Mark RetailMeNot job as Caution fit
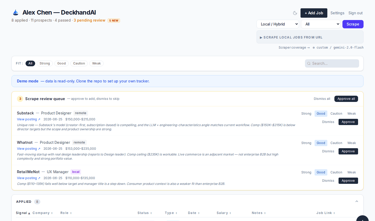The width and height of the screenshot is (375, 221). tap(336, 172)
